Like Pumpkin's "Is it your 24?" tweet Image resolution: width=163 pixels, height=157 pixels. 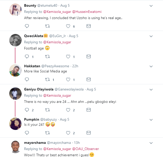[68, 133]
